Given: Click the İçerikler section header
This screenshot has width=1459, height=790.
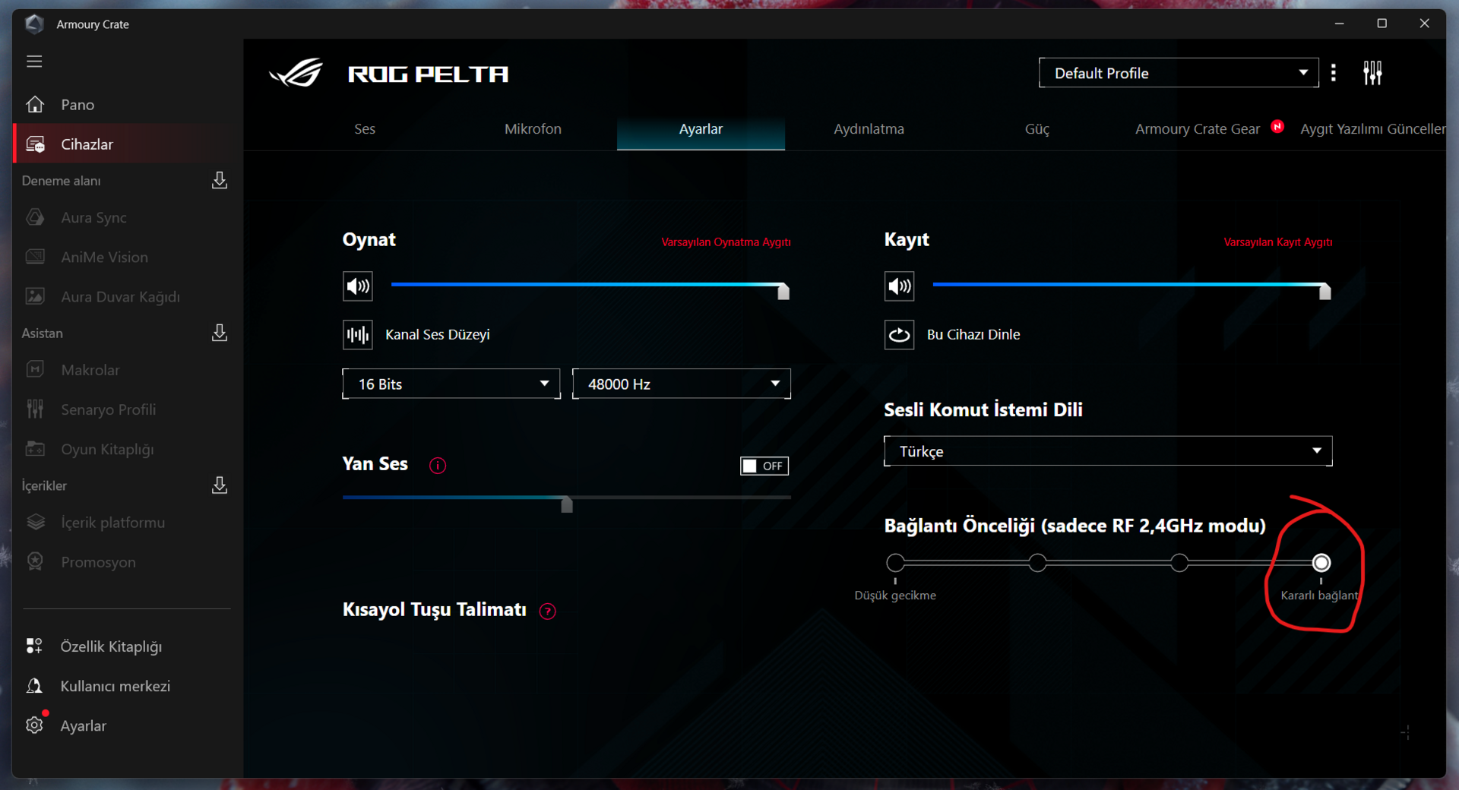Looking at the screenshot, I should click(44, 485).
